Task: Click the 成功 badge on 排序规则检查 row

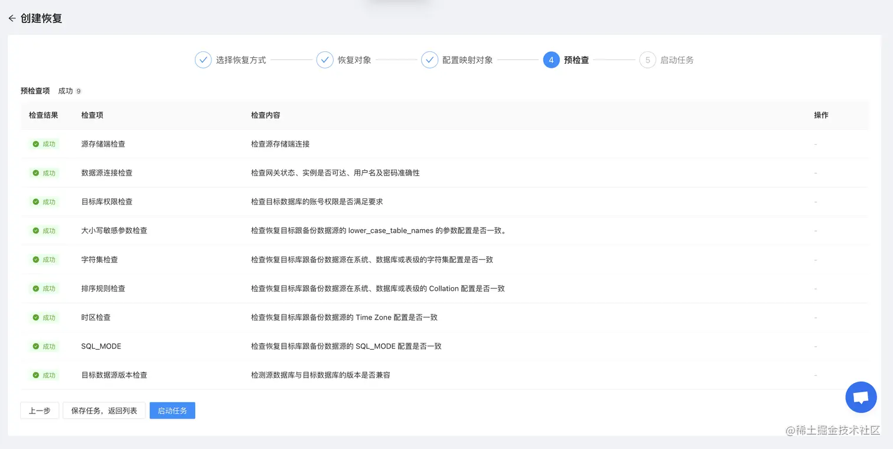Action: pyautogui.click(x=44, y=288)
